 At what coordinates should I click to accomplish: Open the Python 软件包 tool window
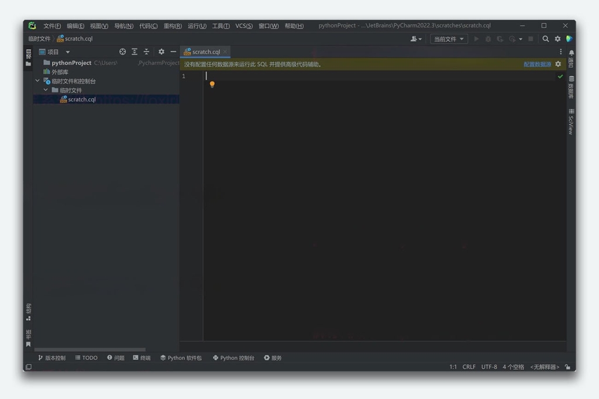181,357
